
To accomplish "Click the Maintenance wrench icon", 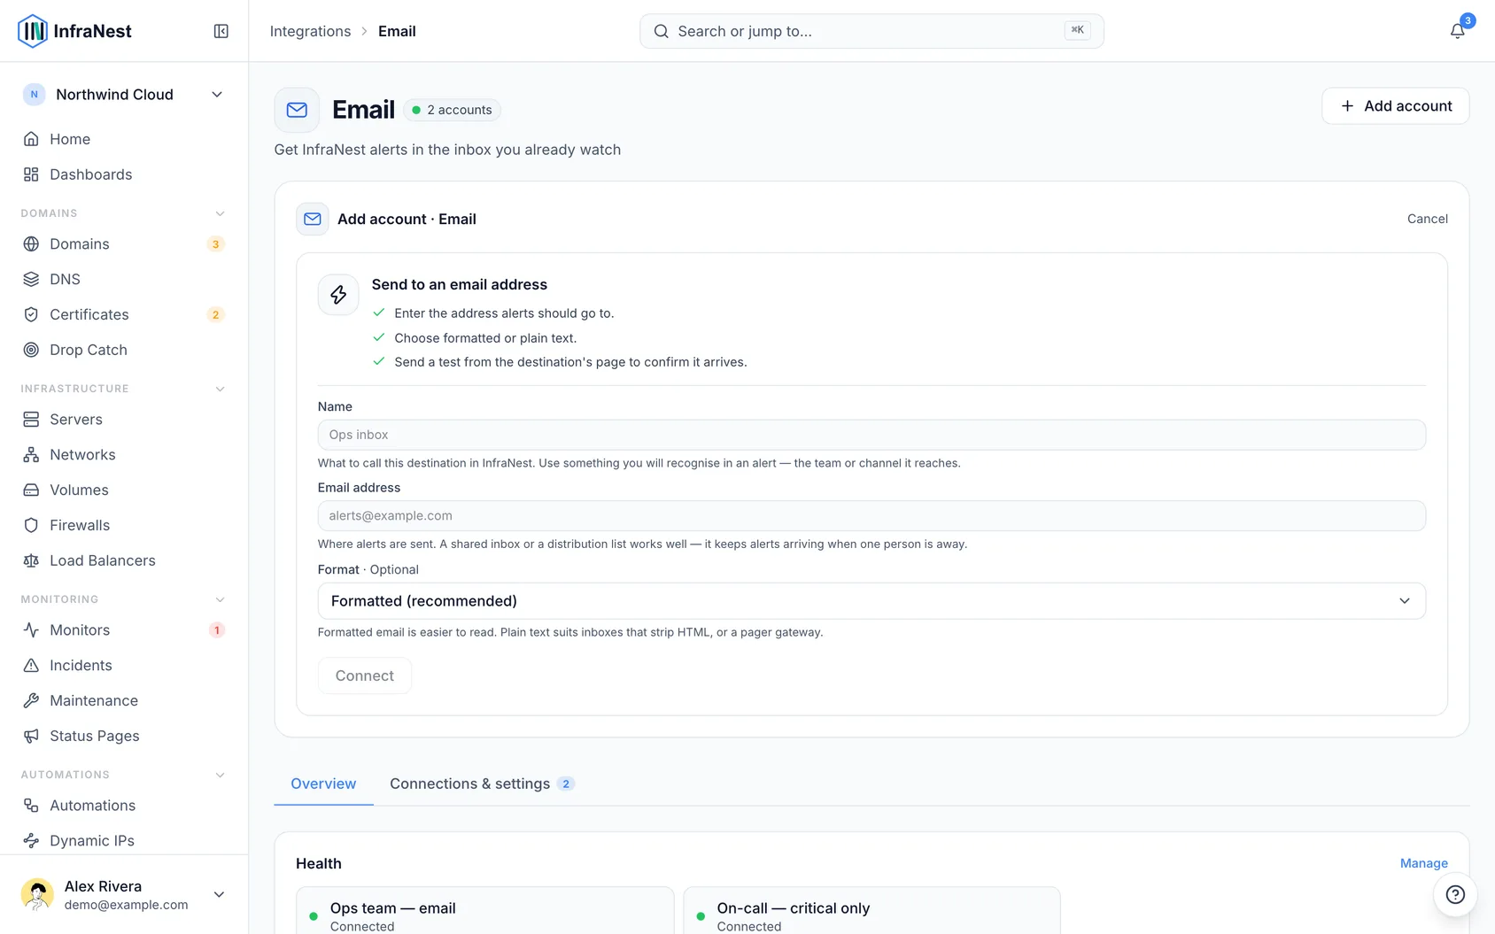I will click(31, 700).
